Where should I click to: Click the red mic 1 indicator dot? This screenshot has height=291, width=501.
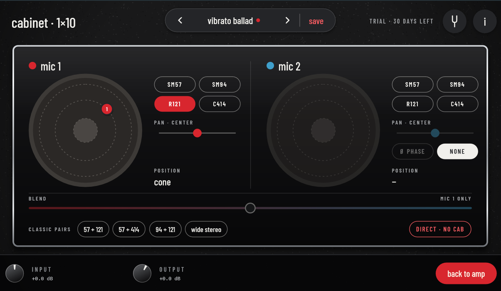[x=32, y=66]
